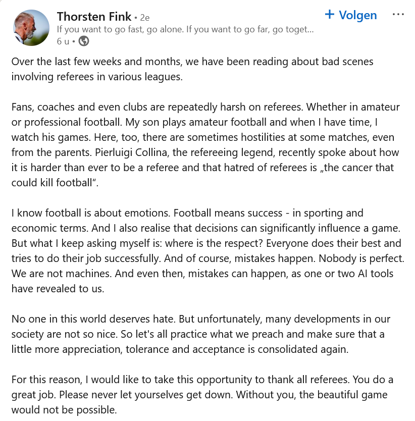Click the plus icon beside Volgen
Viewport: 415px width, 421px height.
[330, 14]
